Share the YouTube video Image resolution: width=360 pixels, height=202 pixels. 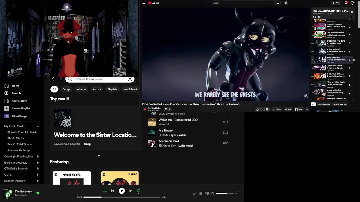pos(277,109)
